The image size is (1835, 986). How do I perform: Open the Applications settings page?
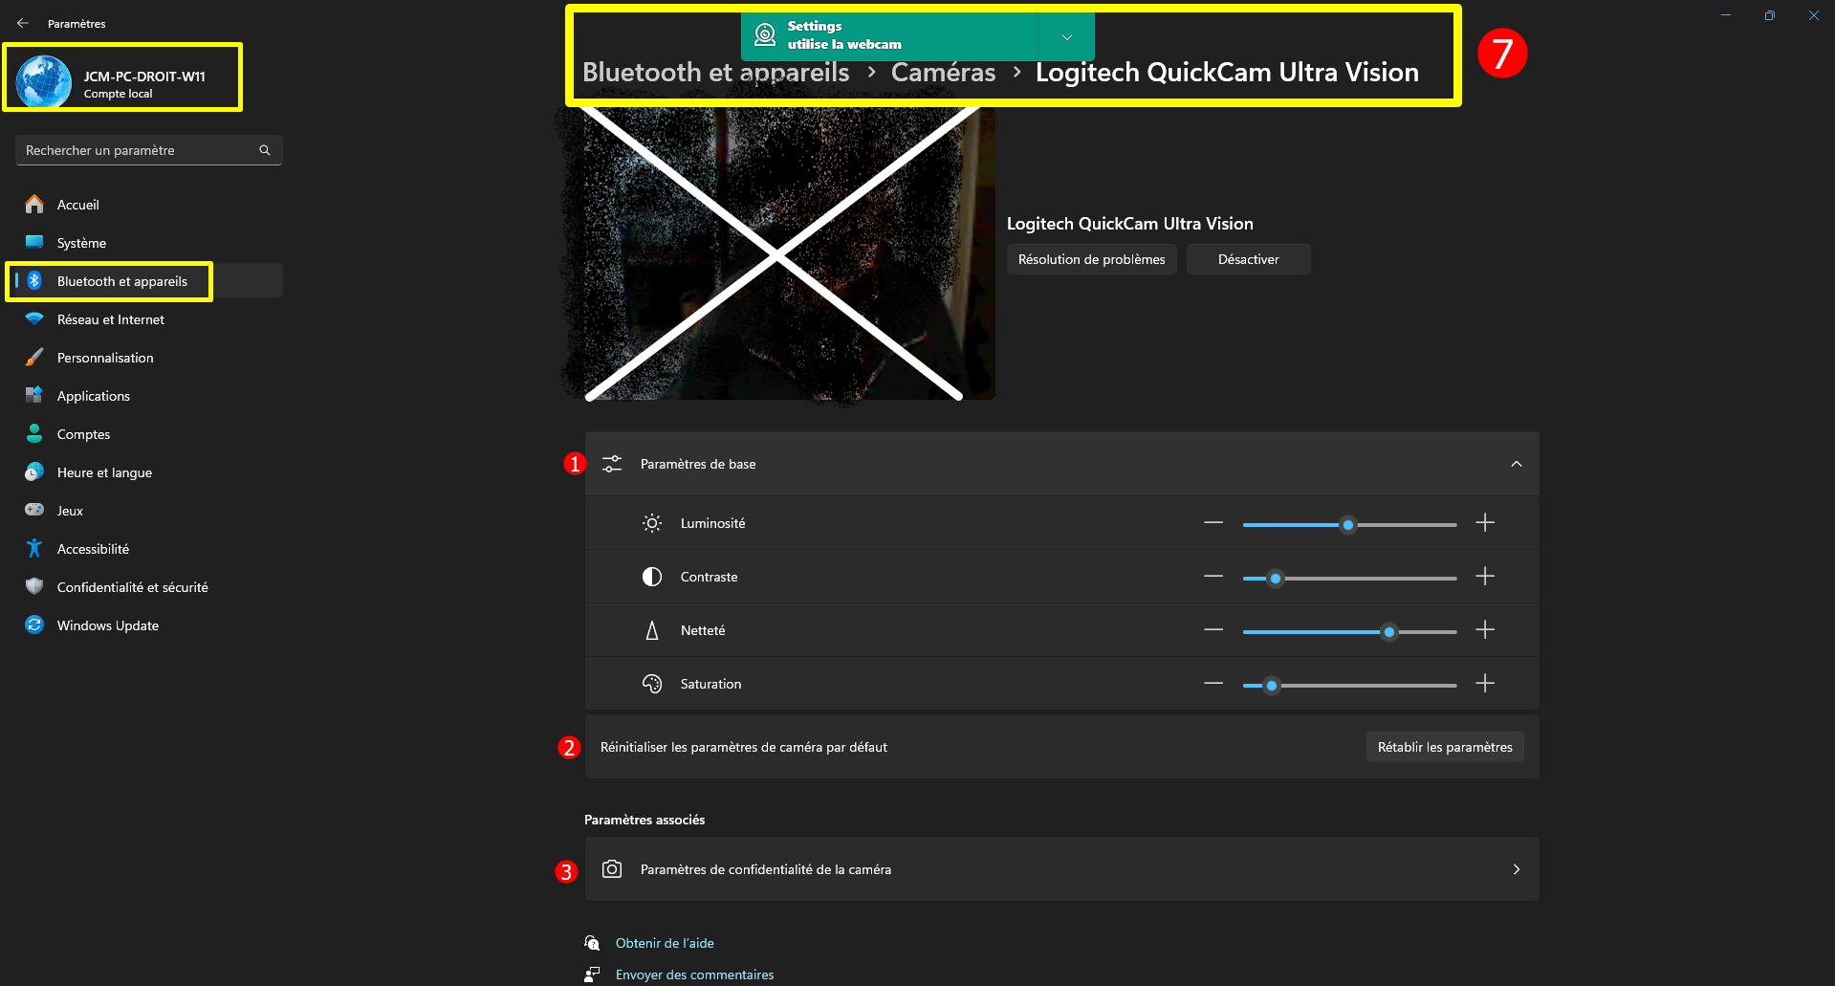coord(149,396)
